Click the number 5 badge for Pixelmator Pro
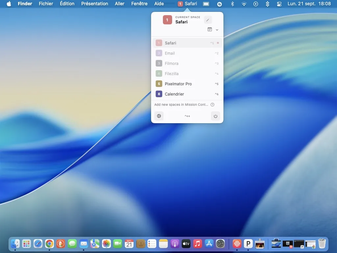Screen dimensions: 337x253 (x=159, y=84)
